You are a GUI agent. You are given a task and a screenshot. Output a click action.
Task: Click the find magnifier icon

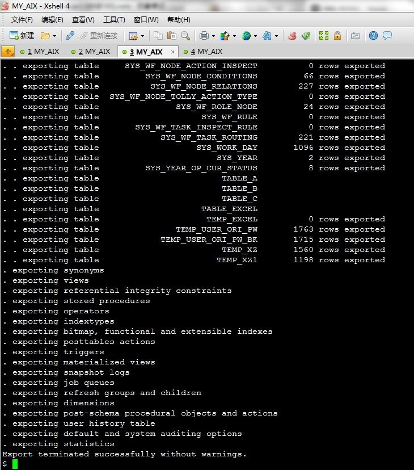tap(185, 35)
